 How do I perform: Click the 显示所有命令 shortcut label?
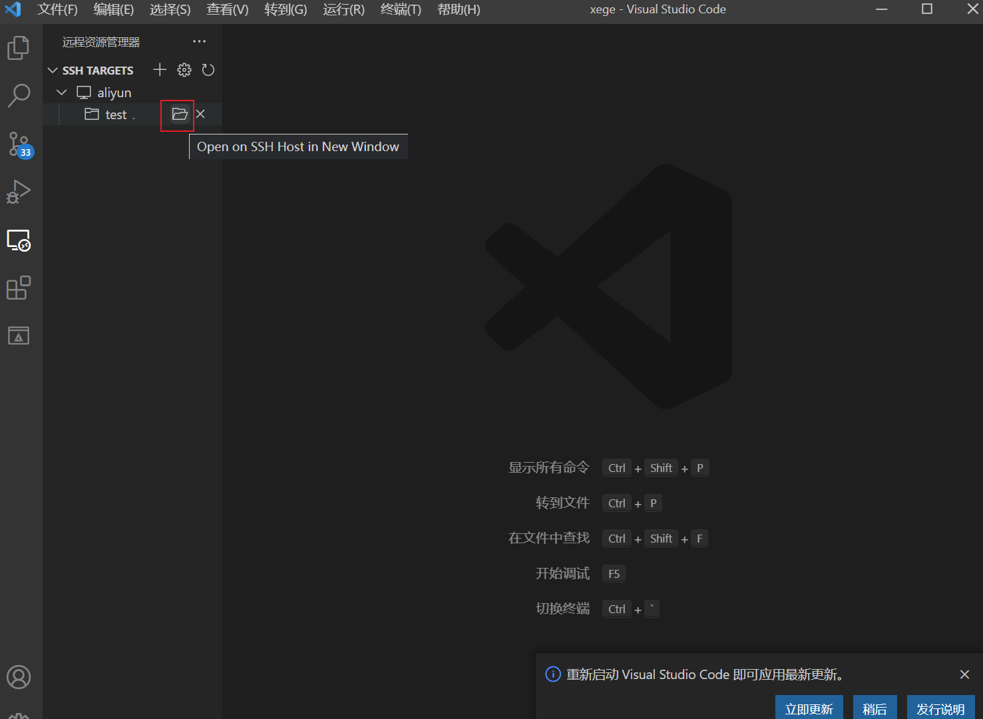pyautogui.click(x=549, y=467)
